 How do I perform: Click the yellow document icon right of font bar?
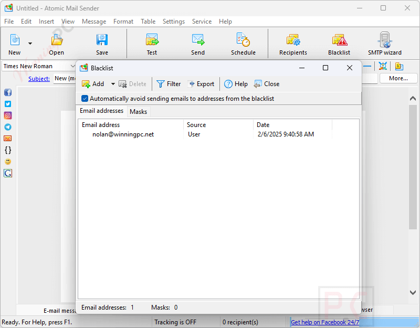[399, 66]
